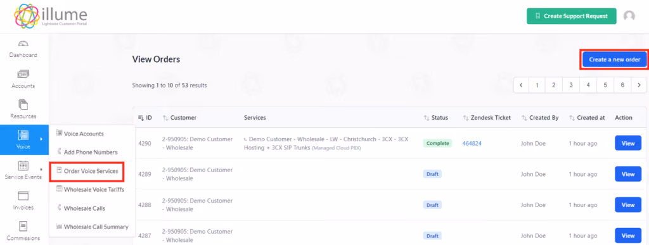The width and height of the screenshot is (649, 245).
Task: Click the 3CX Hosting service description
Action: [326, 143]
